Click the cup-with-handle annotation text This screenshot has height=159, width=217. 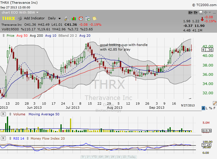click(124, 47)
